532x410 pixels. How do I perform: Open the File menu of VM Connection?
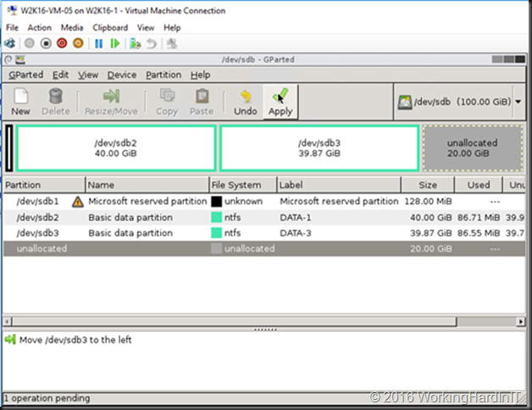click(x=12, y=27)
